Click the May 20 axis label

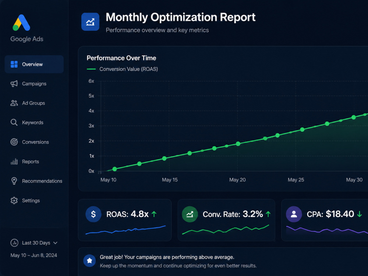[237, 180]
